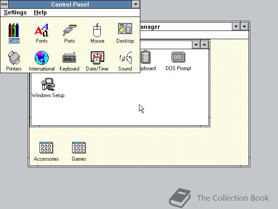Maximize the Program Manager window
The width and height of the screenshot is (278, 209).
point(244,27)
